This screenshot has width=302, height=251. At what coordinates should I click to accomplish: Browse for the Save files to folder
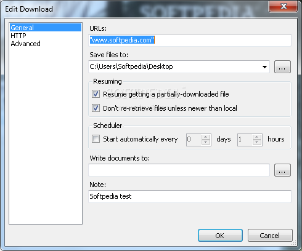click(282, 66)
